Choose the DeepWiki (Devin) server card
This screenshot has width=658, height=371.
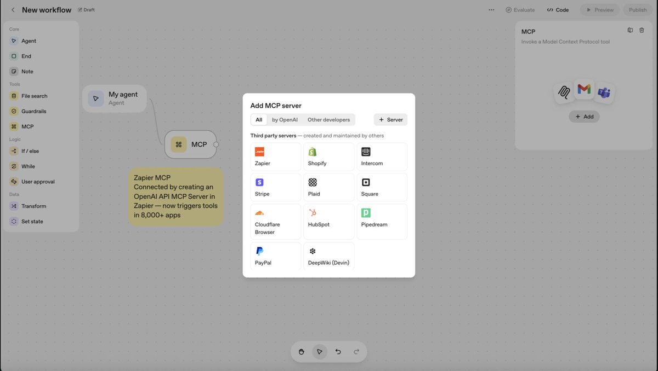(329, 256)
